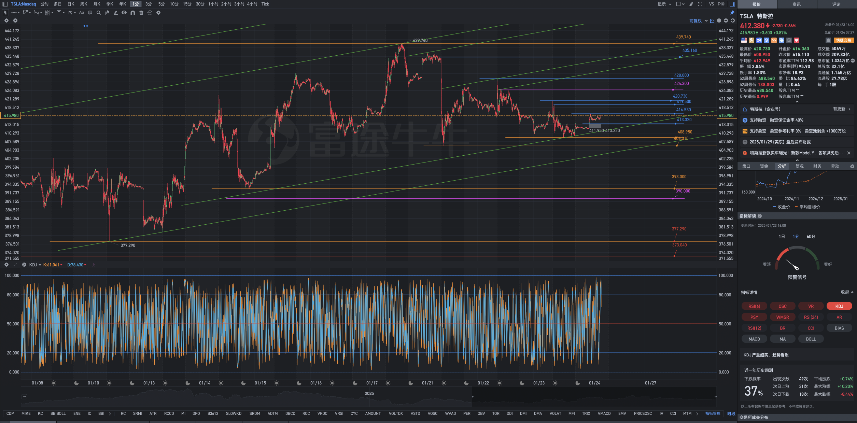The image size is (857, 423).
Task: Open the 前复权 adjustment dropdown
Action: 698,21
